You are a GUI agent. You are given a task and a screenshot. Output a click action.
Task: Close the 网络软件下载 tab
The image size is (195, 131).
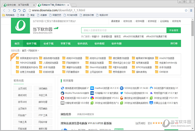click(x=68, y=5)
